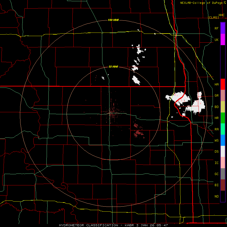Click the yellow BD color swatch
This screenshot has width=227, height=227.
coord(223,107)
